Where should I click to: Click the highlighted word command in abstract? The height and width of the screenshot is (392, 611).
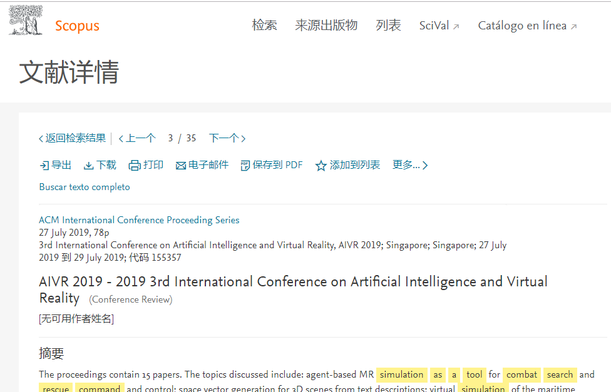(x=100, y=388)
